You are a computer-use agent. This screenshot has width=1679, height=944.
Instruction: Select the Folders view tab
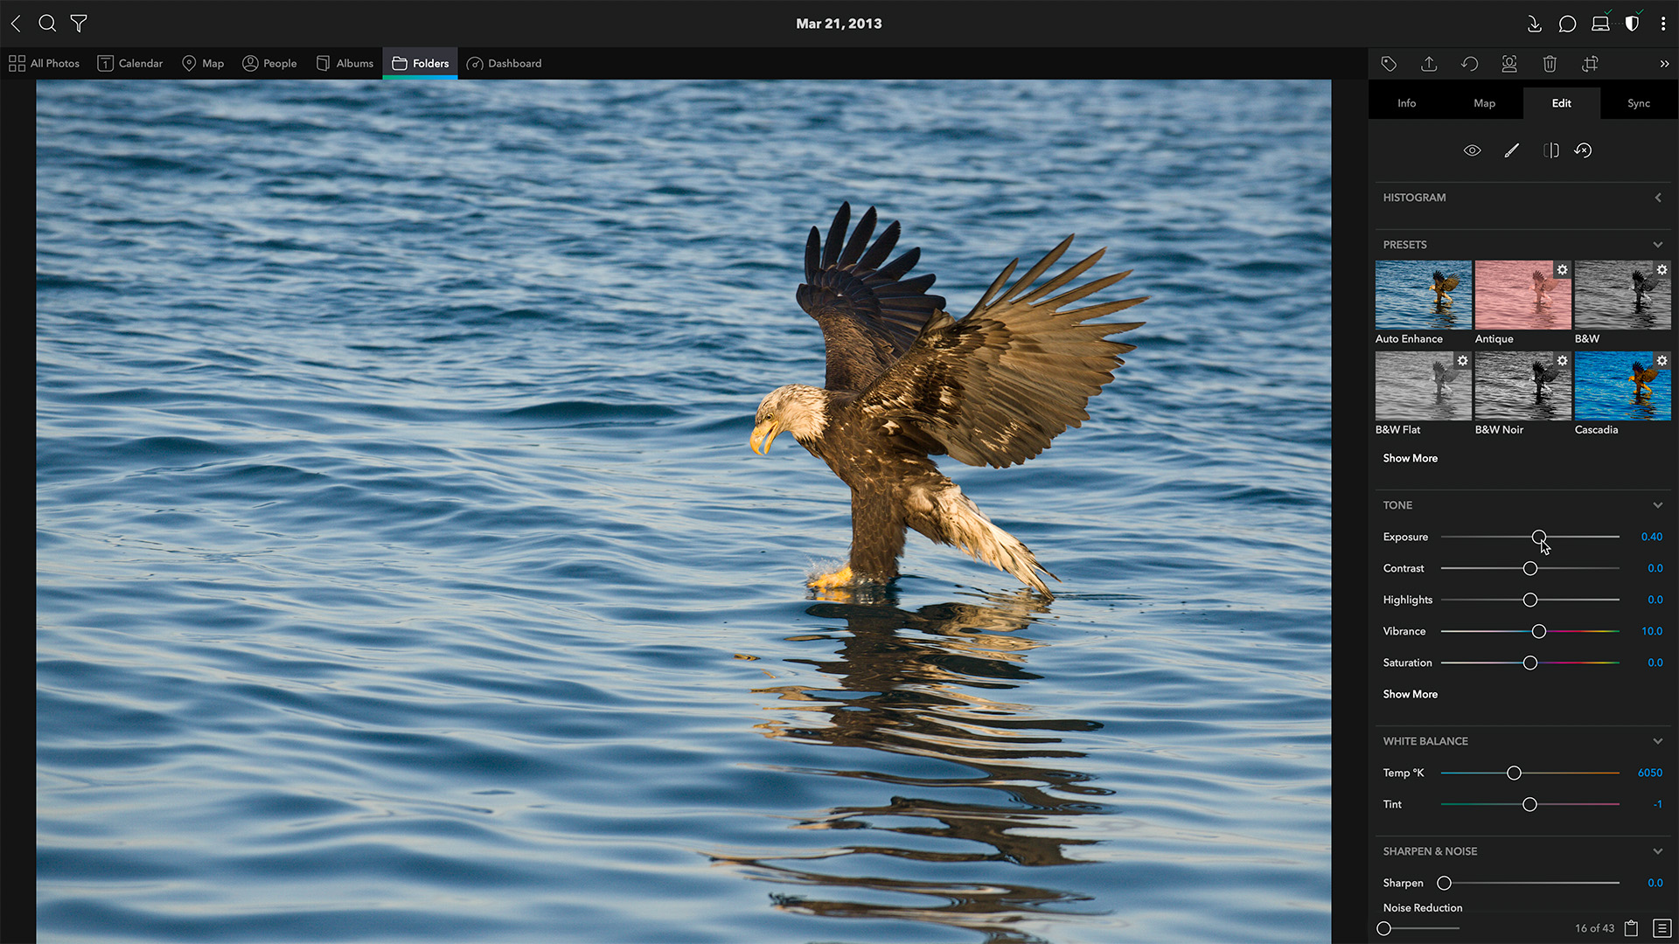click(420, 64)
